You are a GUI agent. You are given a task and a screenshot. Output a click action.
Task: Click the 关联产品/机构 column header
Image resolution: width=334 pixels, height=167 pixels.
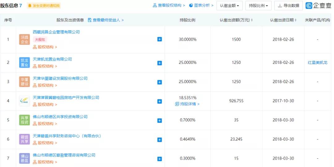point(317,20)
